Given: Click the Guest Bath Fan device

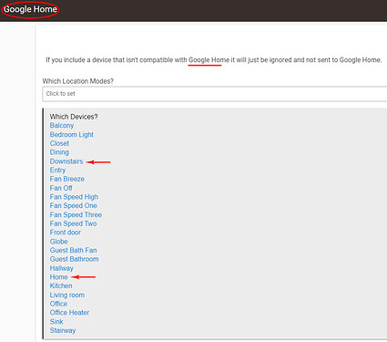Looking at the screenshot, I should pos(73,250).
